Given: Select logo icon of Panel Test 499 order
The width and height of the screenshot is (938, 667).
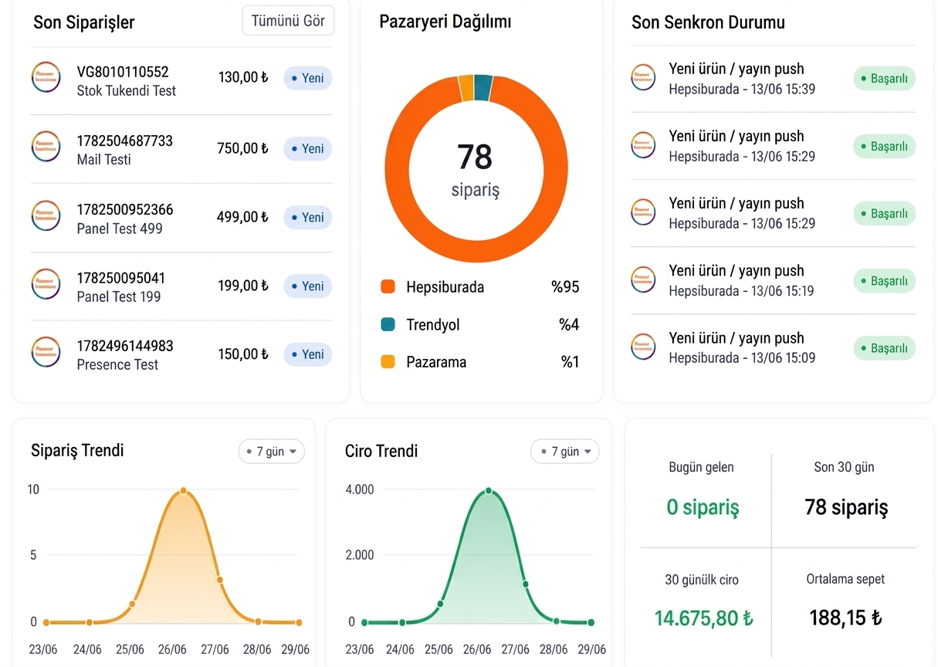Looking at the screenshot, I should pyautogui.click(x=46, y=215).
